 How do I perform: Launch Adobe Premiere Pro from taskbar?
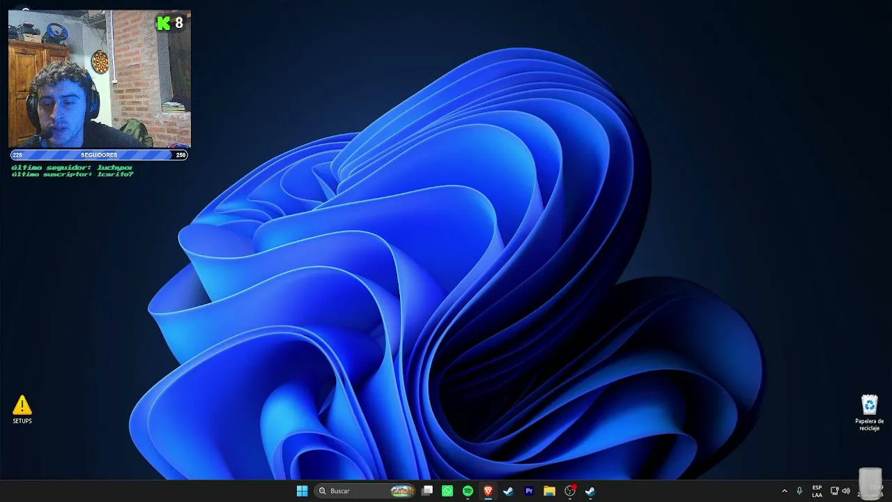pos(529,491)
